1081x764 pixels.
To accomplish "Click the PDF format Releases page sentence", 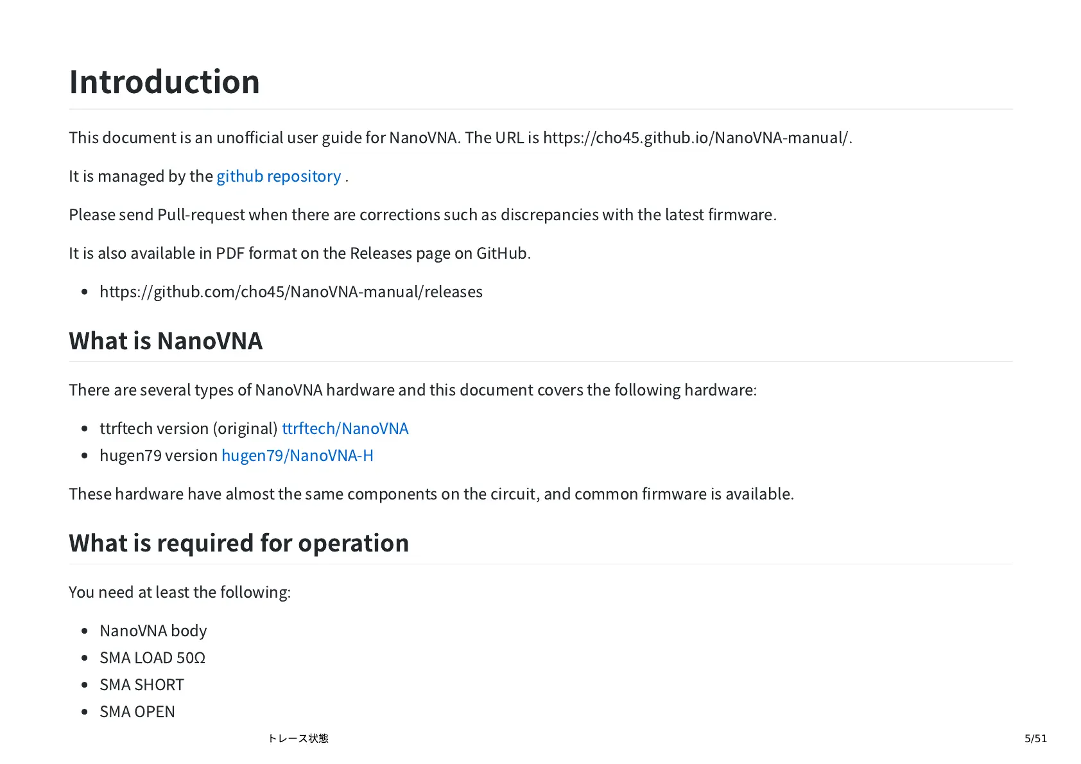I will (x=300, y=254).
